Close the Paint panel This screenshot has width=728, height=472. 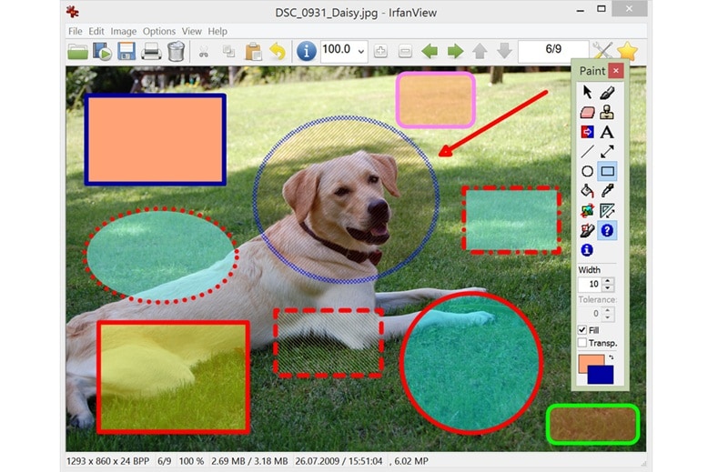[x=616, y=71]
